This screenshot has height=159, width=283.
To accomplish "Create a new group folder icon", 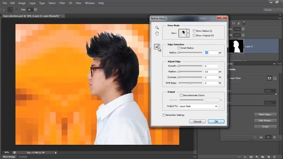I will pos(263,157).
